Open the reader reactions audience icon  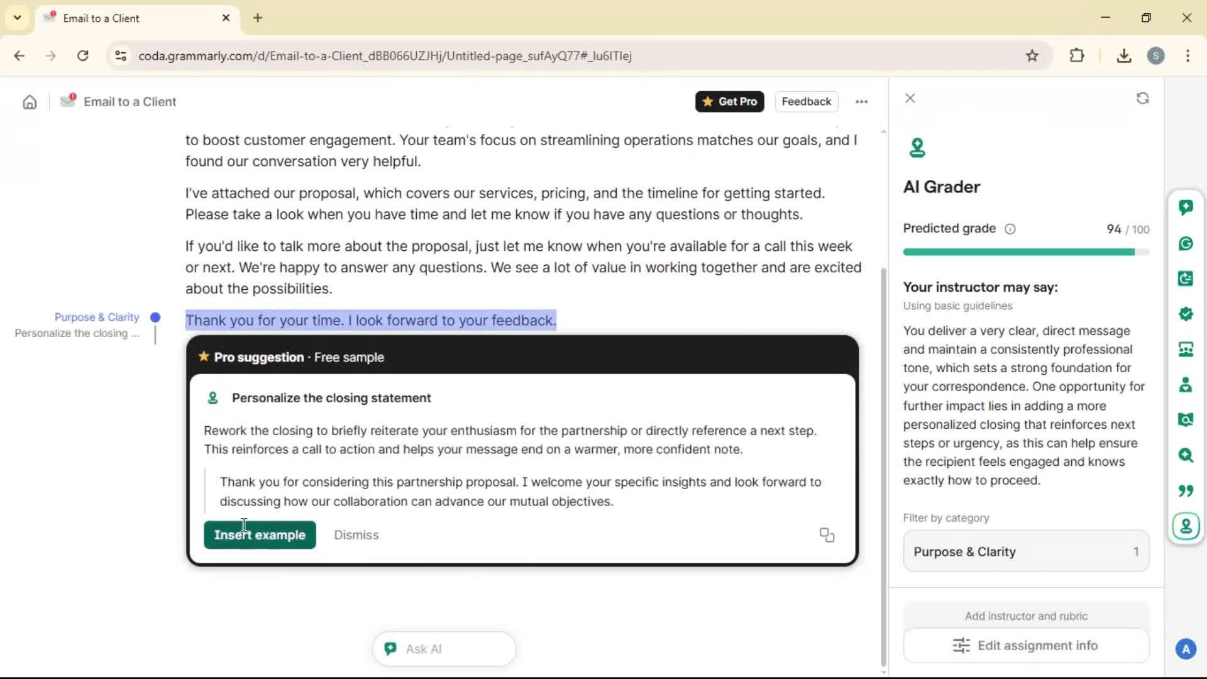coord(1186,349)
